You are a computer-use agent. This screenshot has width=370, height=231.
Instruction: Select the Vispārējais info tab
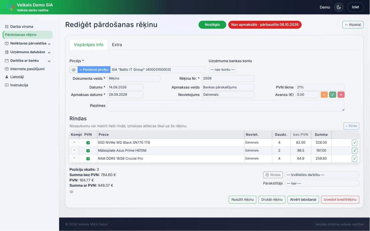pos(89,45)
